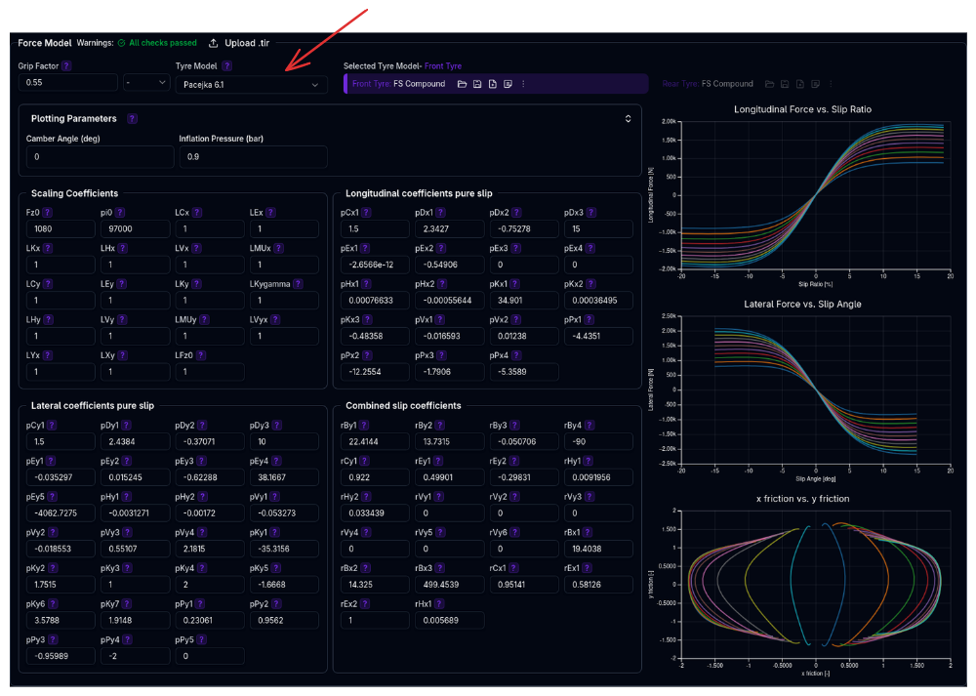Collapse the Plotting Parameters section
Screen dimensions: 976x696
629,119
